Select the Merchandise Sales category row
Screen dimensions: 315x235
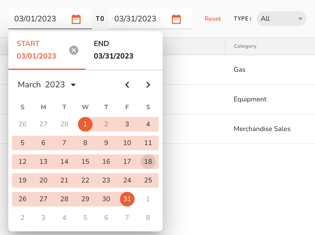(262, 129)
